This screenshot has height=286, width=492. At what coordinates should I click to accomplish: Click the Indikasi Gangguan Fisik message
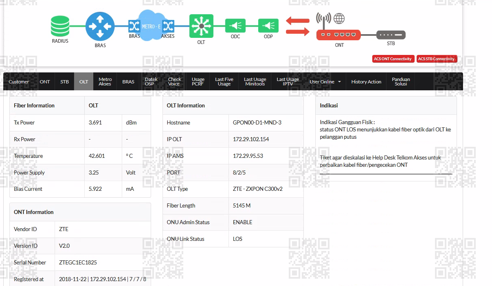(x=385, y=129)
